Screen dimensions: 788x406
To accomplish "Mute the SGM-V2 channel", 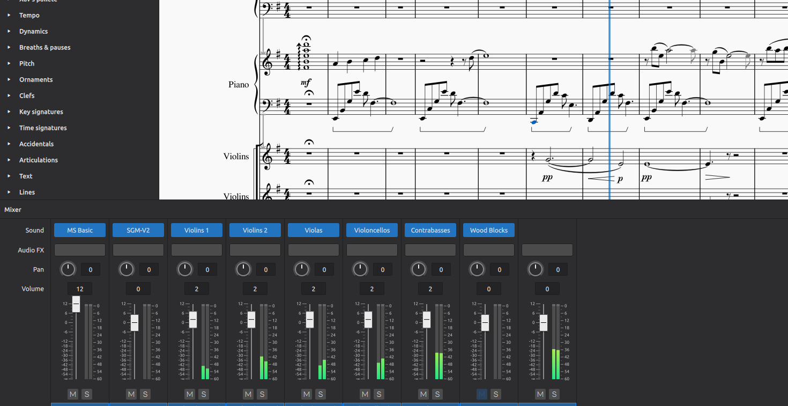I will (131, 394).
